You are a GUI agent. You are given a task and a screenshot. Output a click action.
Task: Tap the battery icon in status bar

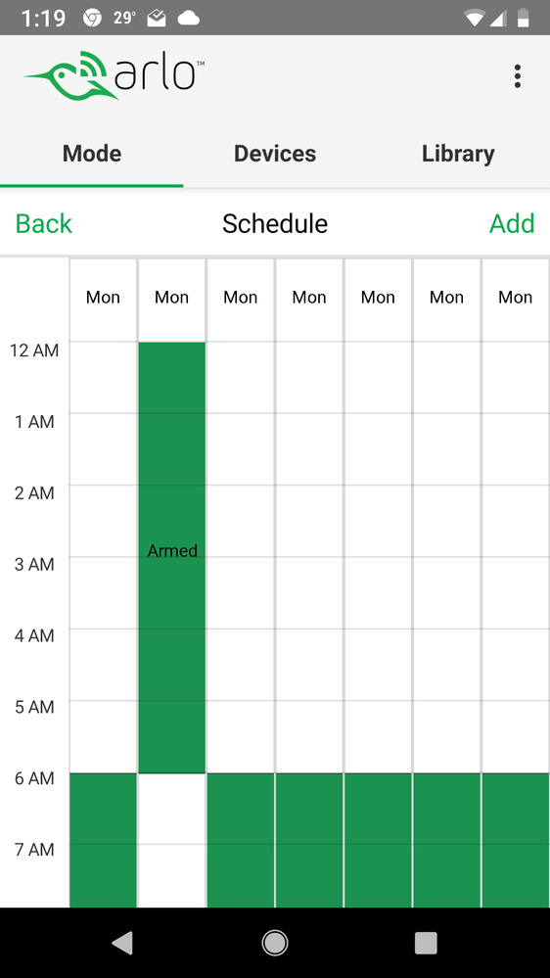pos(523,18)
